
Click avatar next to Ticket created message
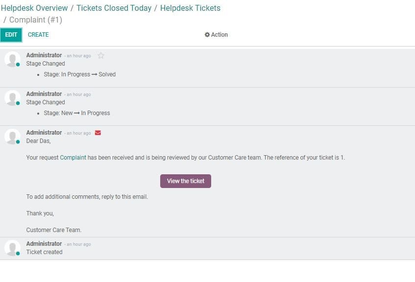12,248
